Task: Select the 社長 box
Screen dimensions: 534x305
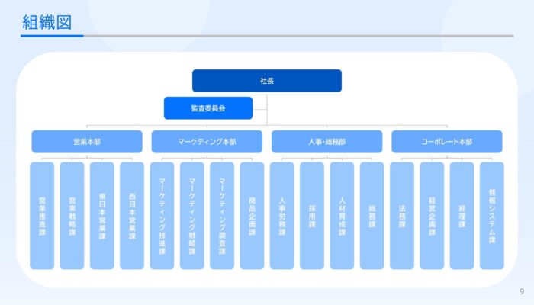Action: 267,81
